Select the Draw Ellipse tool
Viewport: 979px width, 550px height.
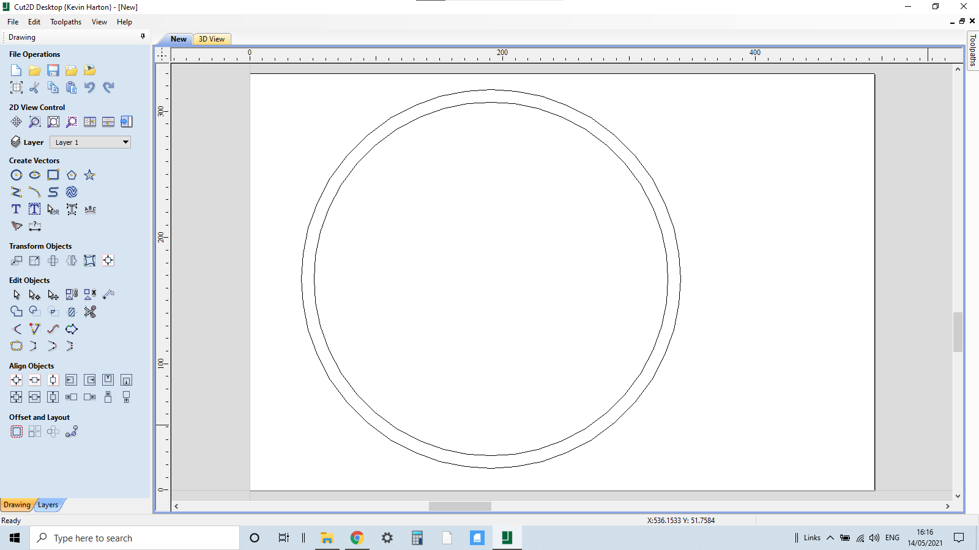tap(35, 175)
